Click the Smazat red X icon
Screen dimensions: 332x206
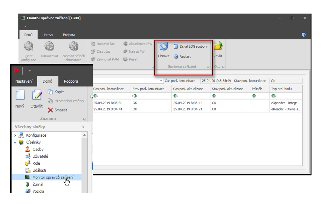pos(50,110)
